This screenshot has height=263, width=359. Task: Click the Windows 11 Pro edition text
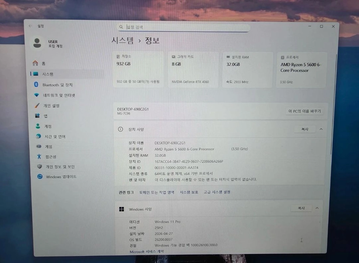click(x=168, y=222)
